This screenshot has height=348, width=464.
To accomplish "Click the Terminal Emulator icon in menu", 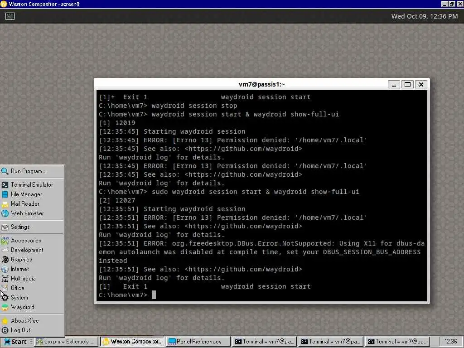I will point(5,185).
